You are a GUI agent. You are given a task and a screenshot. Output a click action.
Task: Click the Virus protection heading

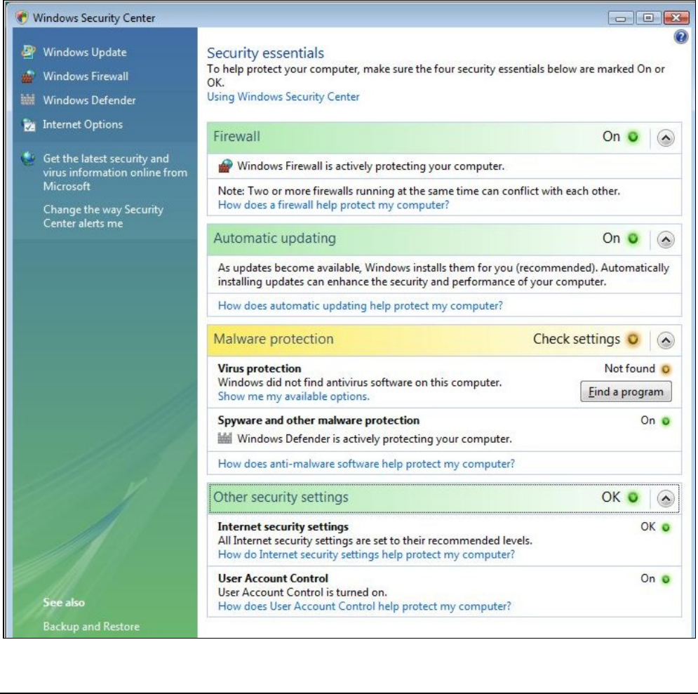[x=259, y=368]
